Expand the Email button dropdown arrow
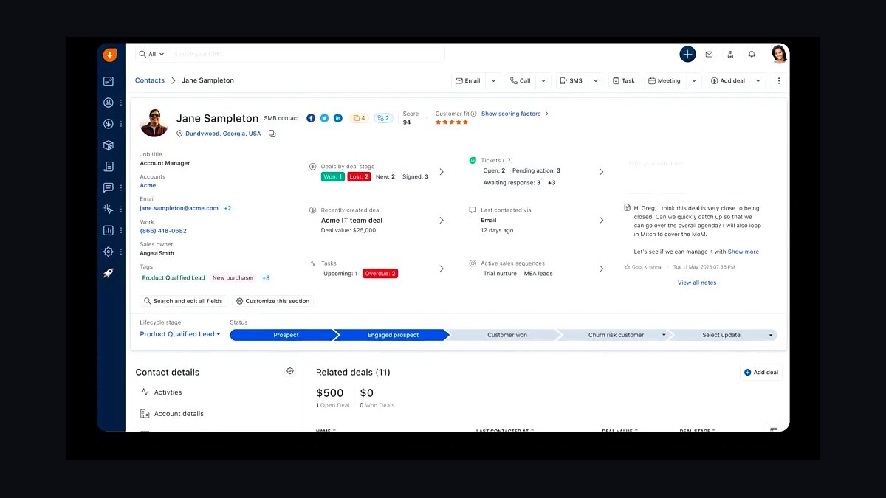This screenshot has height=498, width=886. (x=492, y=81)
